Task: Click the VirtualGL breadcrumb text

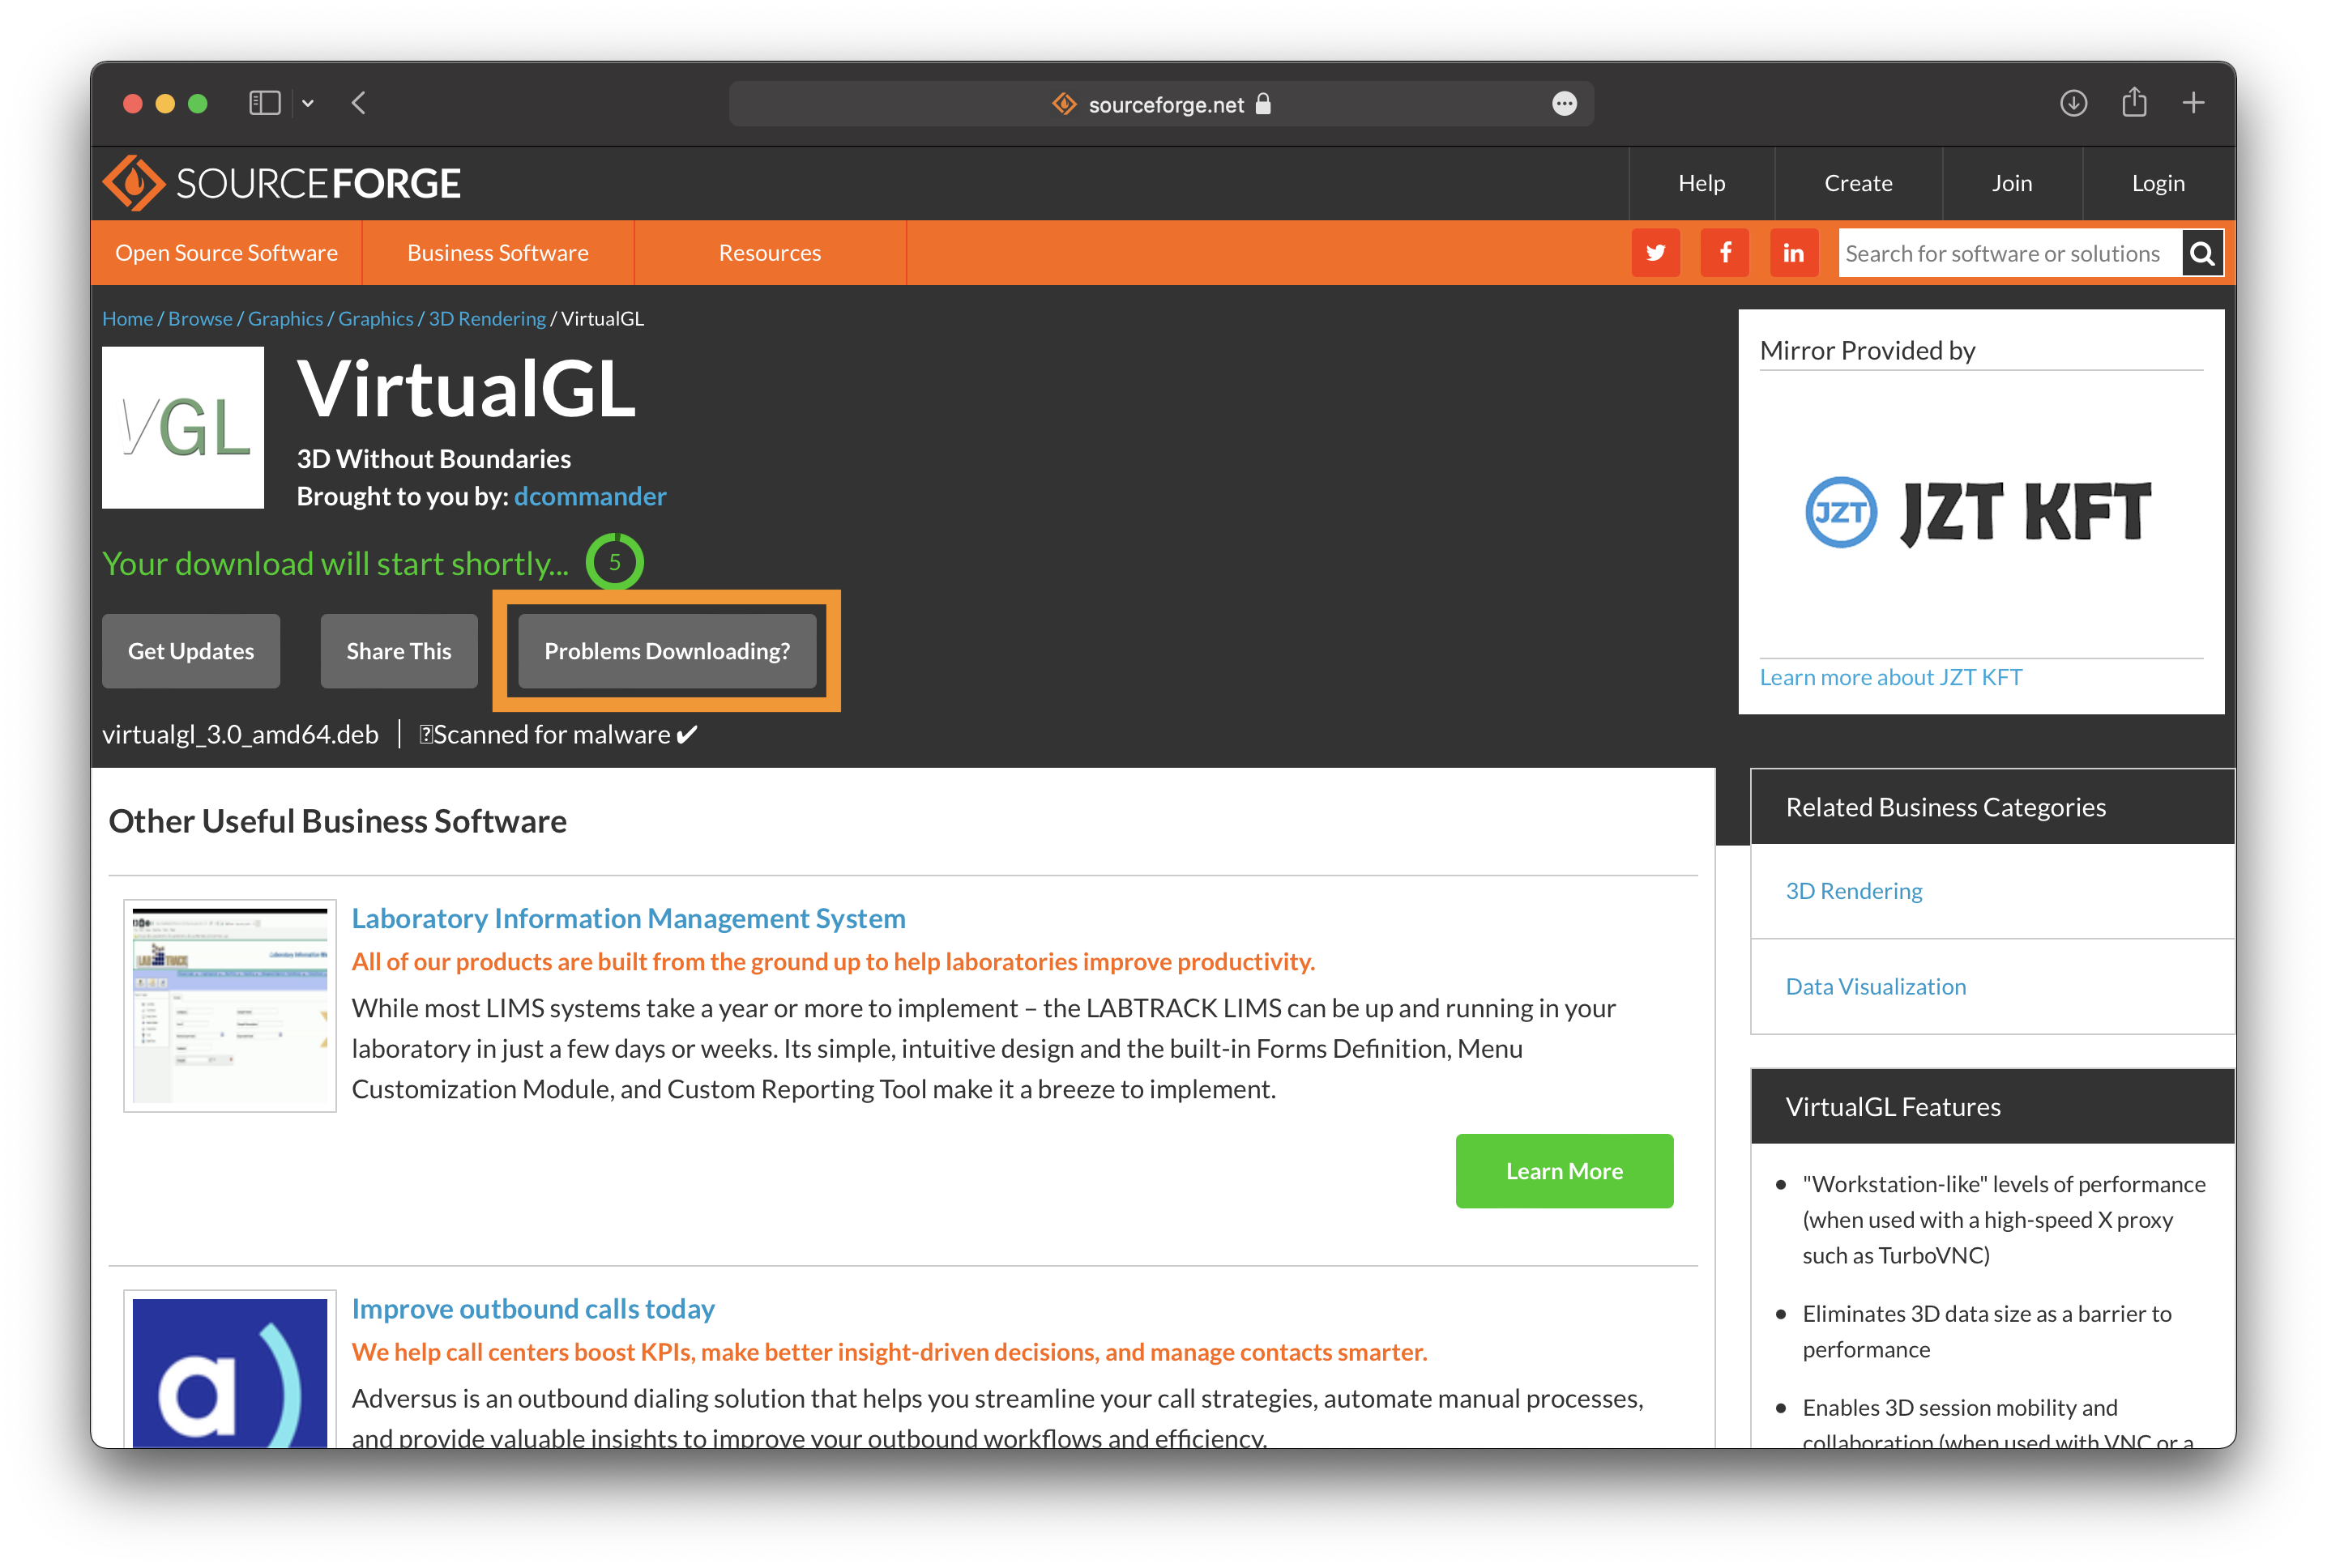Action: pyautogui.click(x=602, y=318)
